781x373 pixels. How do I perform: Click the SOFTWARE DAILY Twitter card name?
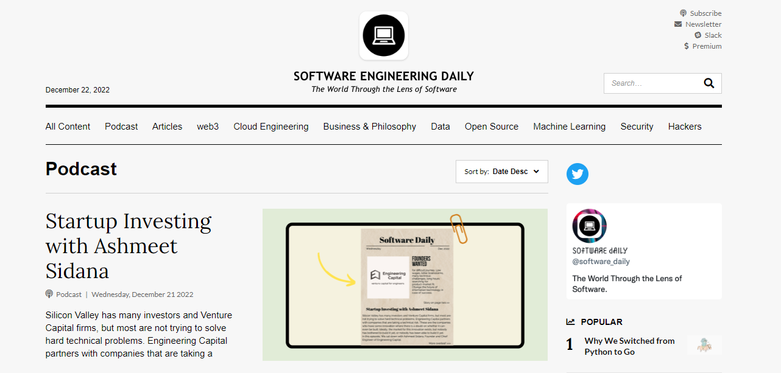[x=599, y=251]
